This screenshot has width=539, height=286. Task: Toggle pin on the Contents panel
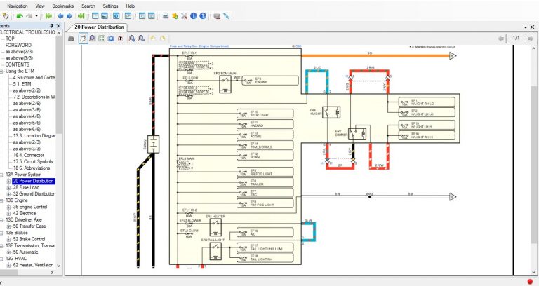coord(51,26)
